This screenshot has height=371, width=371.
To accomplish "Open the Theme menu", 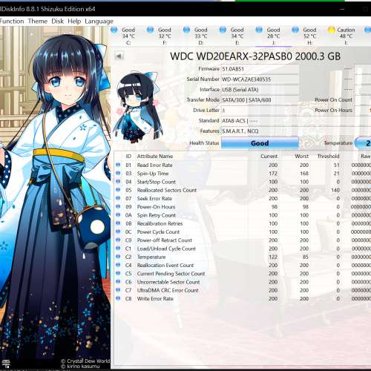I will click(x=38, y=22).
